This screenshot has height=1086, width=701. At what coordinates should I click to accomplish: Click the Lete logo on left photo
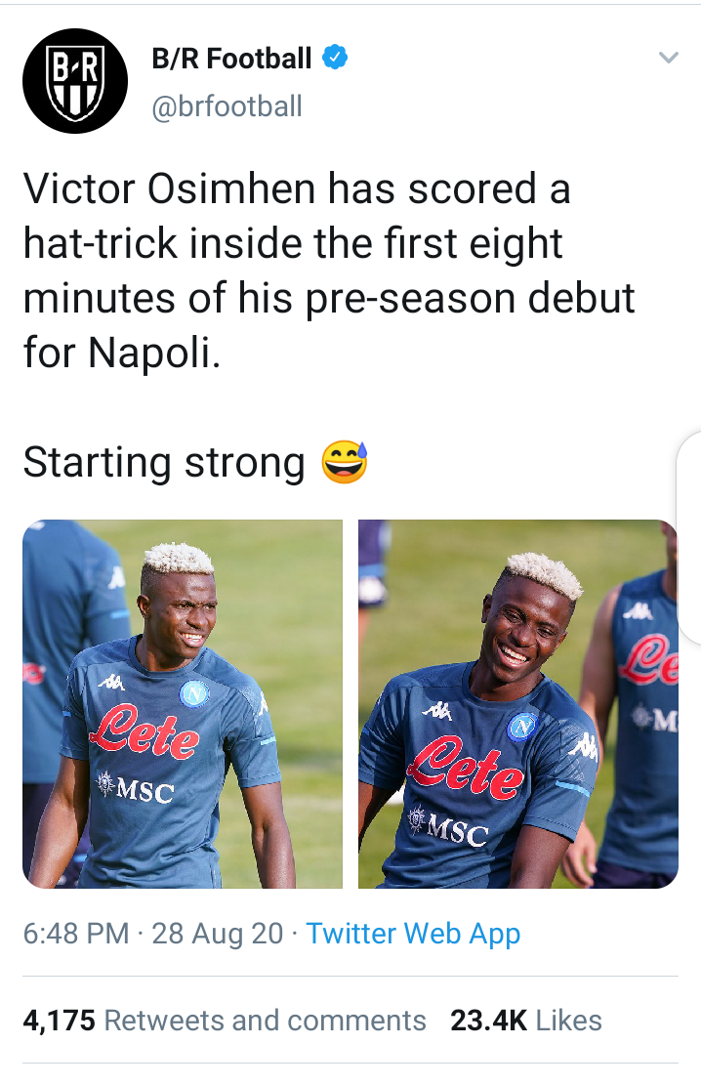(146, 732)
